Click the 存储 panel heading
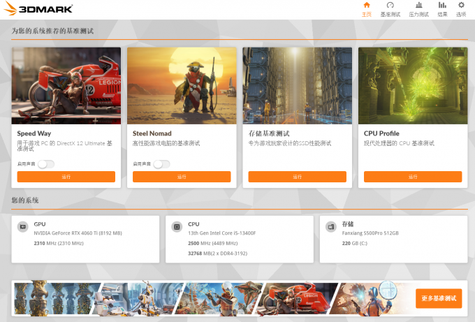 (x=348, y=224)
